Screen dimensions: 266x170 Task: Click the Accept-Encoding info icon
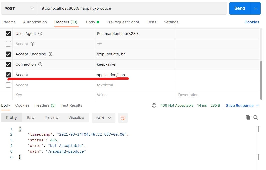(x=50, y=54)
